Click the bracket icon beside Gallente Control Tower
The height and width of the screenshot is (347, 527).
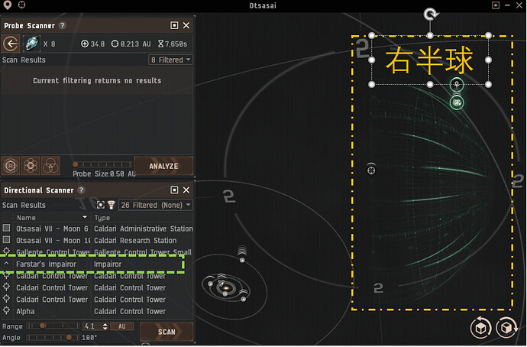tap(6, 251)
